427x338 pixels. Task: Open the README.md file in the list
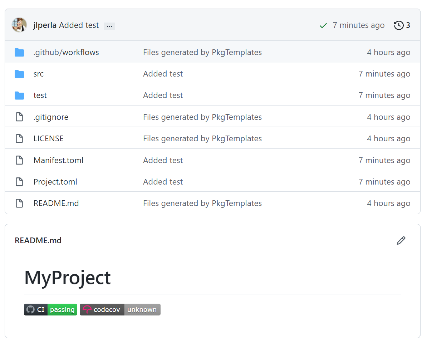tap(56, 203)
